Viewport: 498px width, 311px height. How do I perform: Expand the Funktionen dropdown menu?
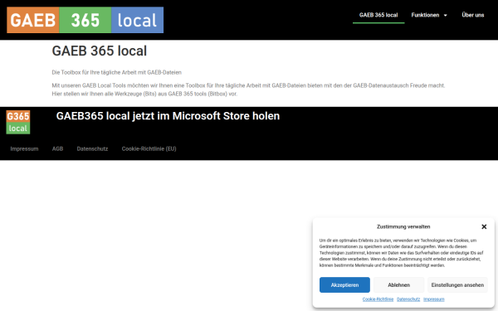coord(429,15)
